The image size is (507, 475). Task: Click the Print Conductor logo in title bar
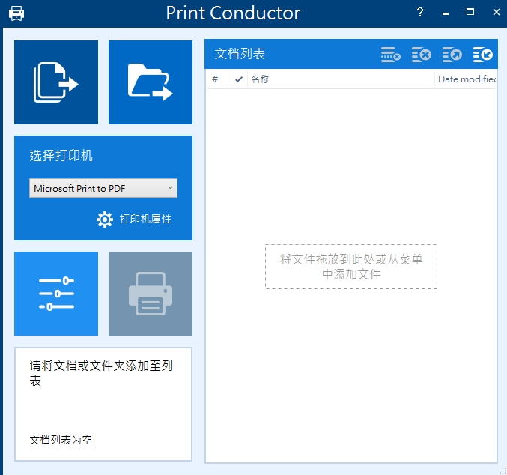click(x=16, y=13)
